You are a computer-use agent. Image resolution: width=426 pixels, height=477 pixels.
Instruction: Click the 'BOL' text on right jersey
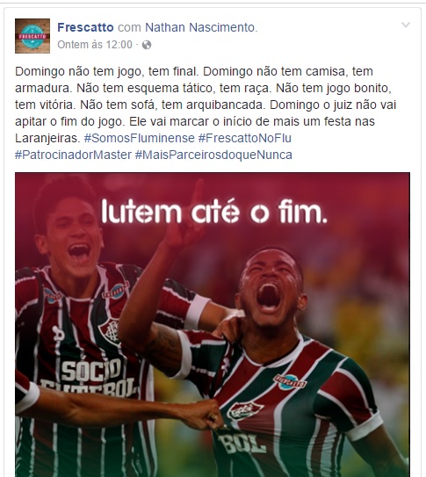coord(242,444)
